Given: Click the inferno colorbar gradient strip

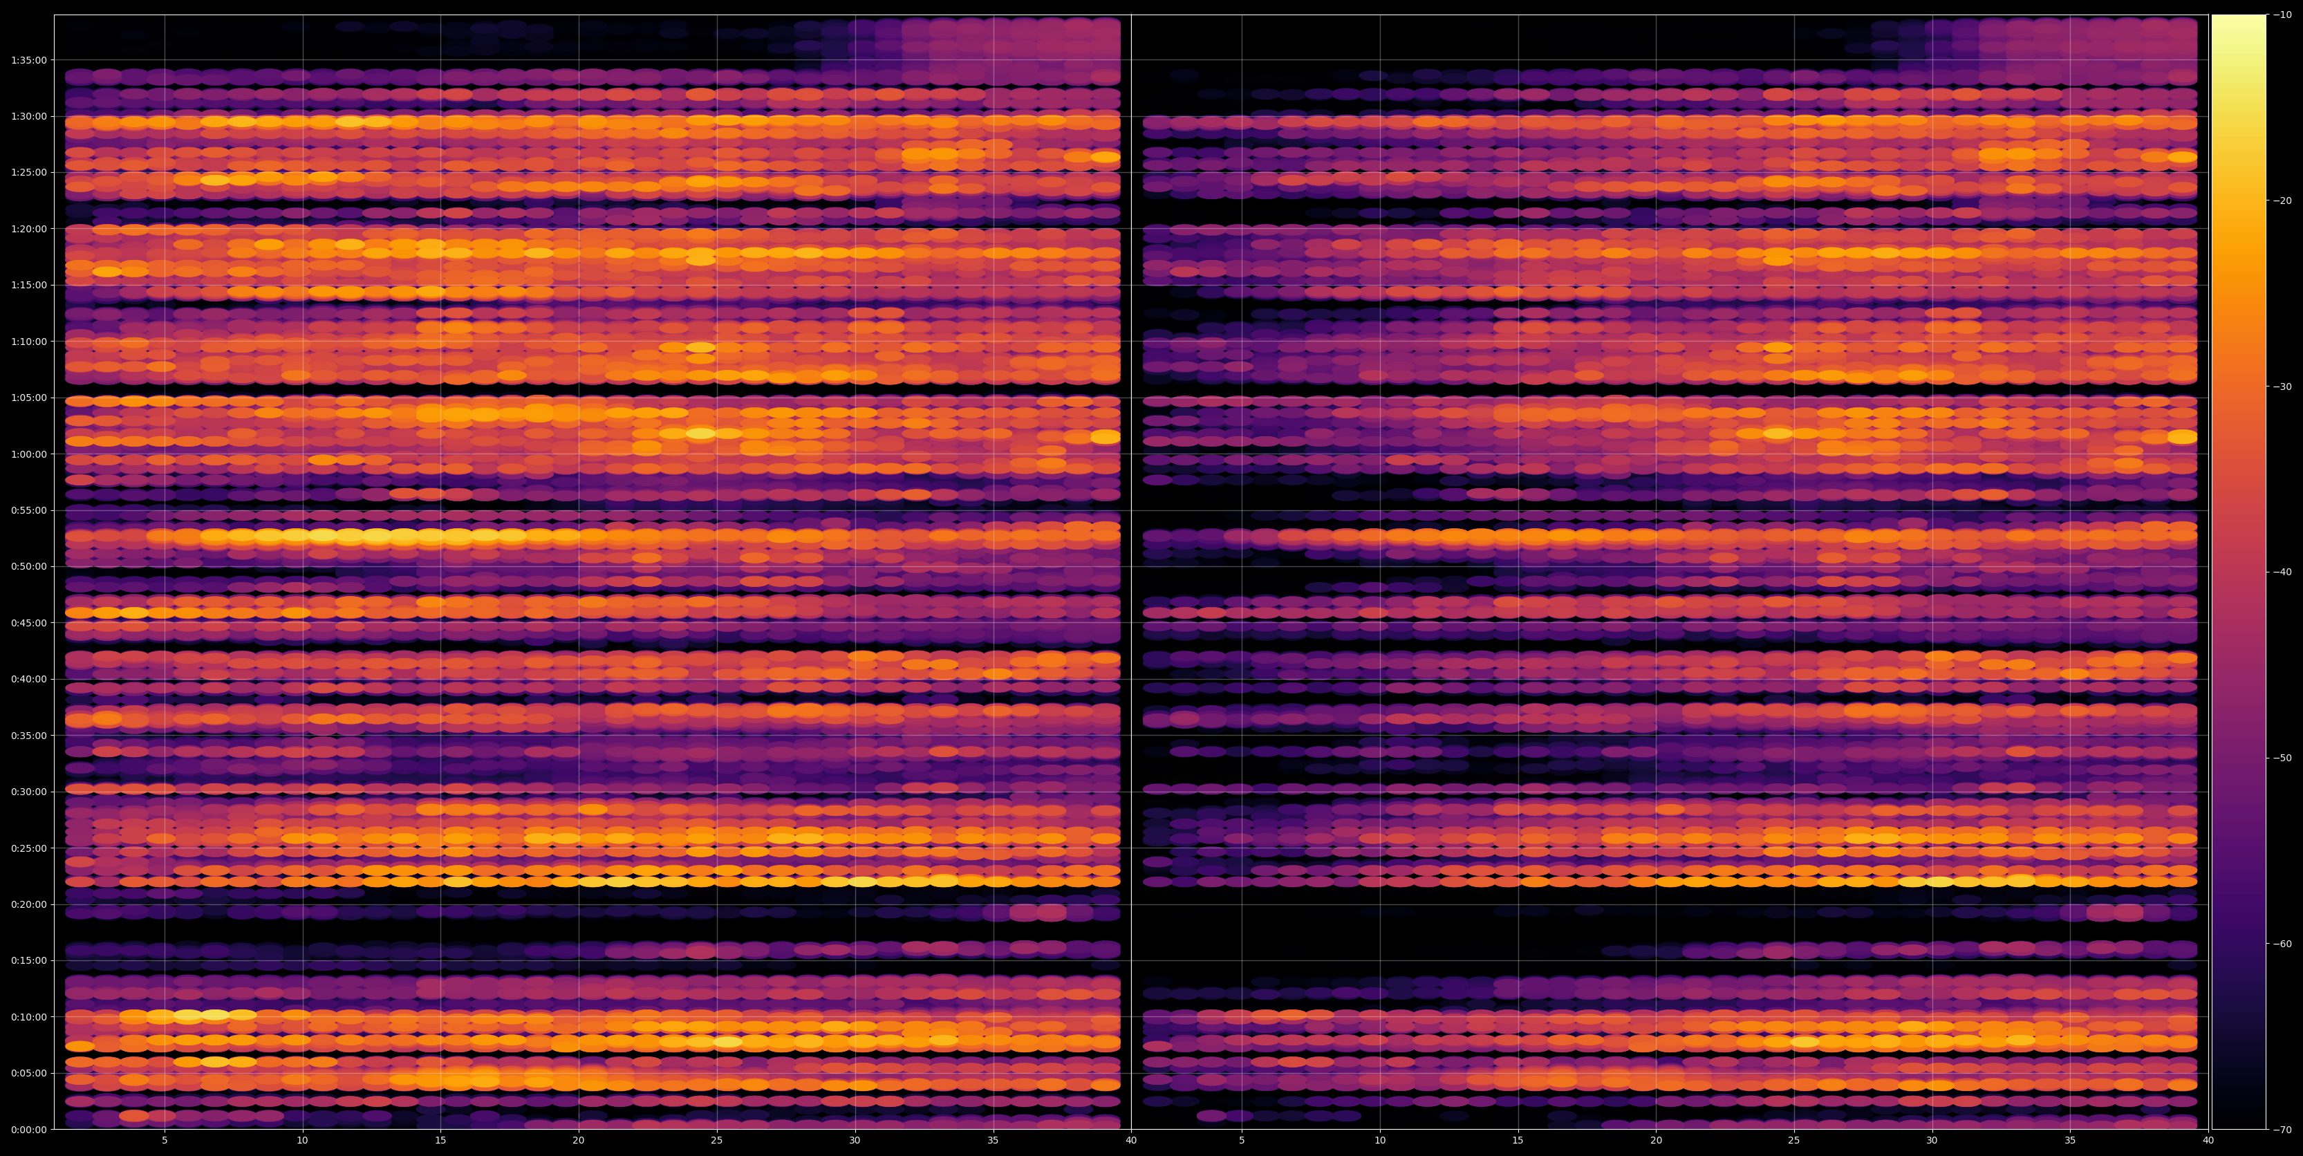Looking at the screenshot, I should tap(2239, 571).
